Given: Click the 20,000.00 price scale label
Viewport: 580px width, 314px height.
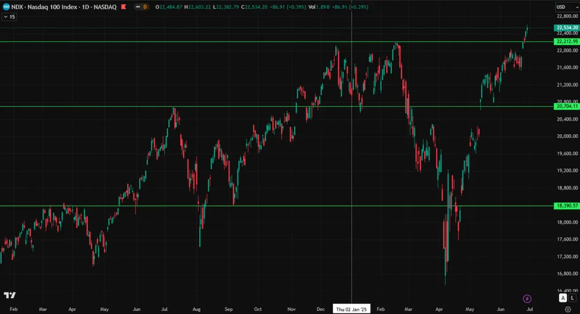Looking at the screenshot, I should point(567,136).
